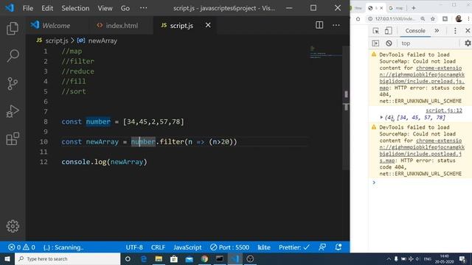
Task: Switch to the index.html tab
Action: (117, 26)
